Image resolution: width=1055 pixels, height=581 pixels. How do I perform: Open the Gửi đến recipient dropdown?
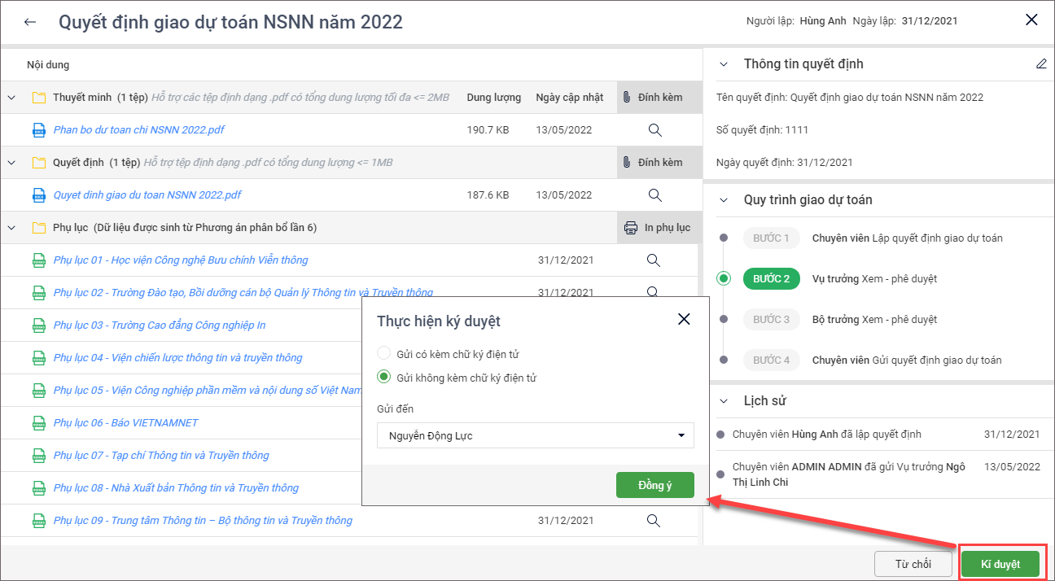[536, 435]
